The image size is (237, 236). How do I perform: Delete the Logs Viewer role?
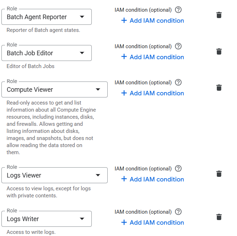[219, 174]
